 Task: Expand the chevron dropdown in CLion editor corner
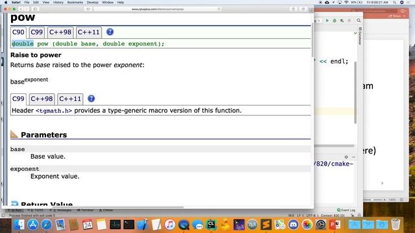click(x=355, y=33)
